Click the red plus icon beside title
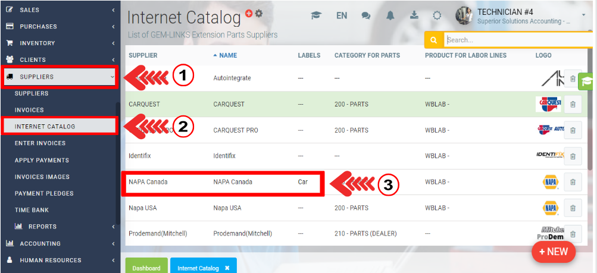 pyautogui.click(x=249, y=13)
